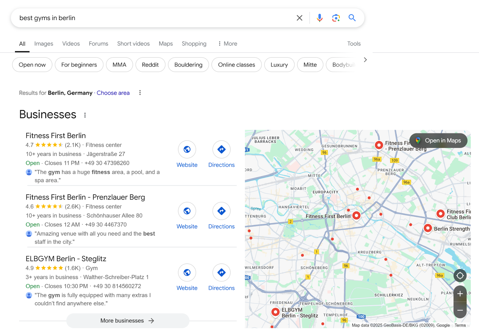Switch to the Images tab
This screenshot has height=331, width=479.
[x=44, y=44]
